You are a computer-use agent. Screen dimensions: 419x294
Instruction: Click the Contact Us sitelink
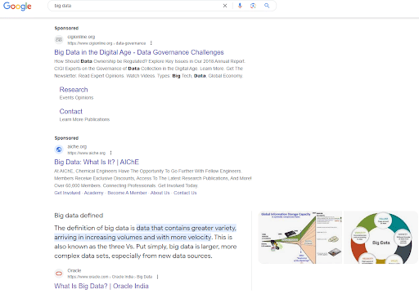coord(185,193)
